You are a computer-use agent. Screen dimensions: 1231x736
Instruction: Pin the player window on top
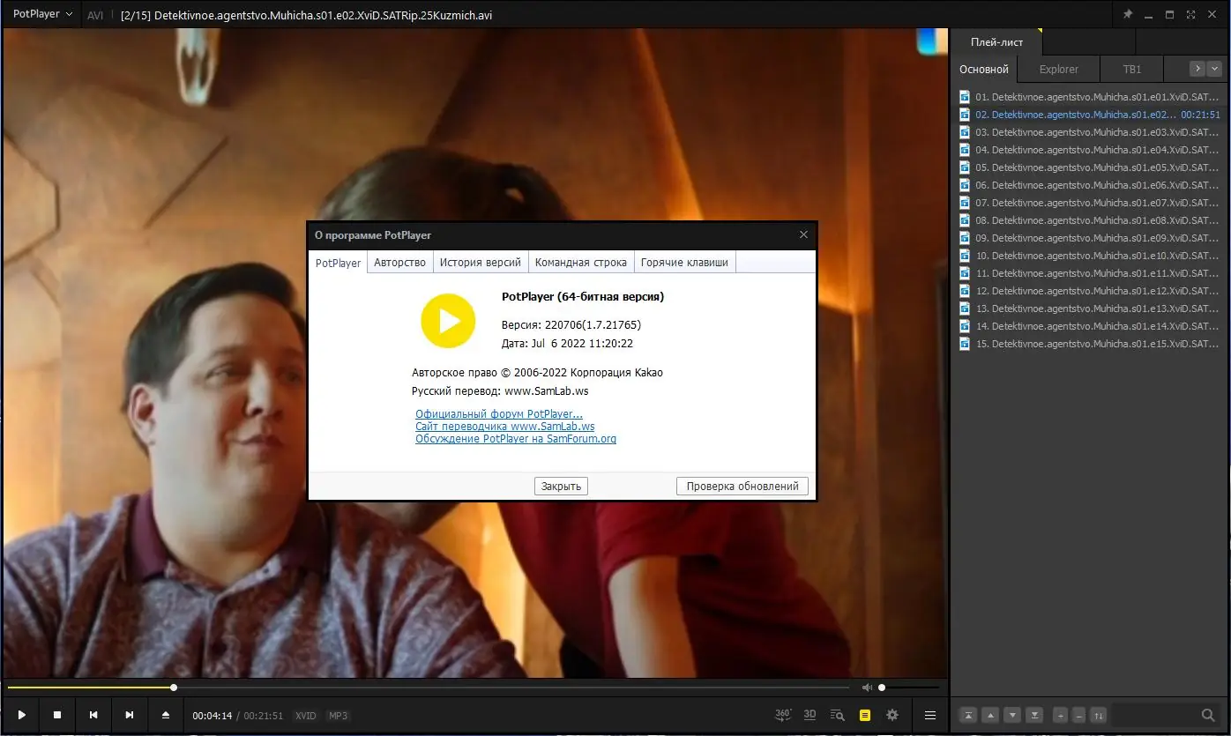coord(1128,15)
